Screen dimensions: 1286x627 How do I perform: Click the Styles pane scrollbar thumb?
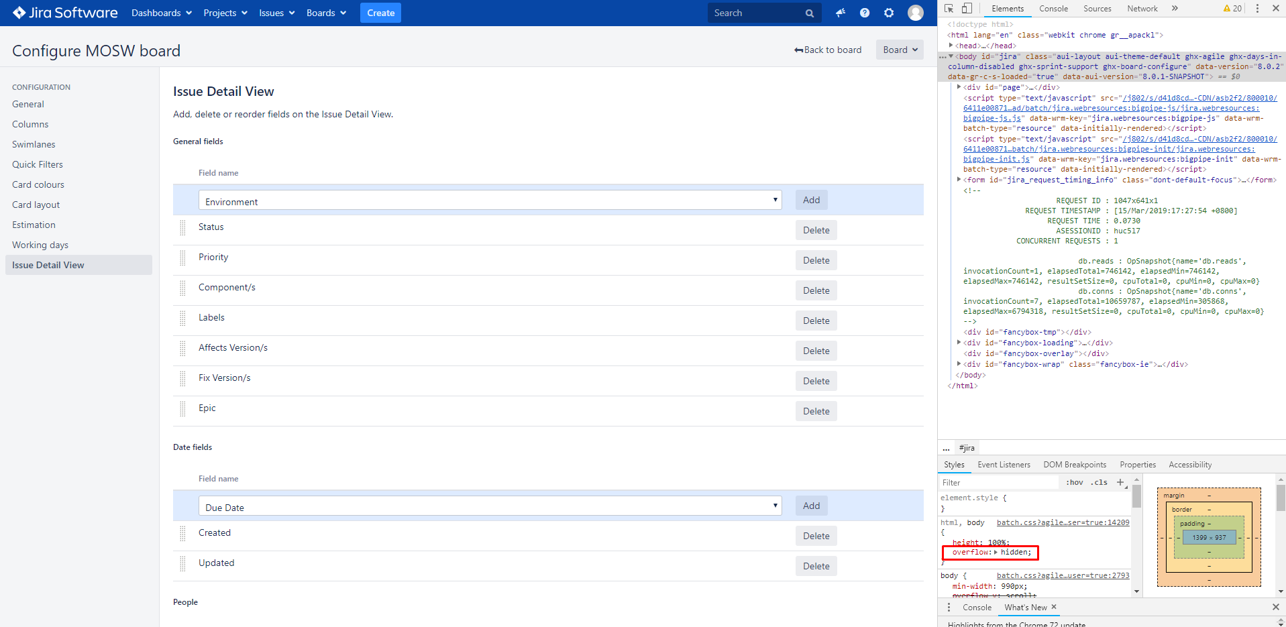[1136, 496]
